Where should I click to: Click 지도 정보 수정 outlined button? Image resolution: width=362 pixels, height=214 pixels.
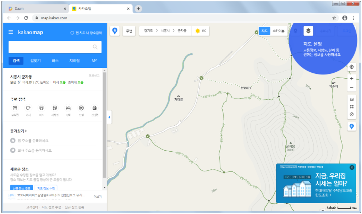[x=46, y=188]
